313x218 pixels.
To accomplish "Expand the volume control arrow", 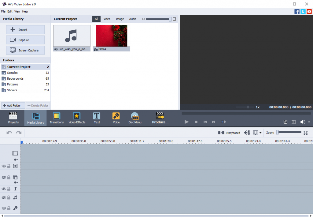I will 309,122.
